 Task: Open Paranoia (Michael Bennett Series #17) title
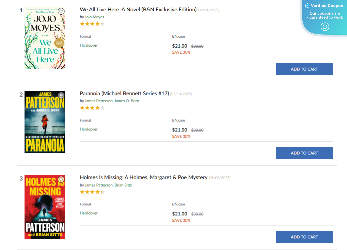124,94
